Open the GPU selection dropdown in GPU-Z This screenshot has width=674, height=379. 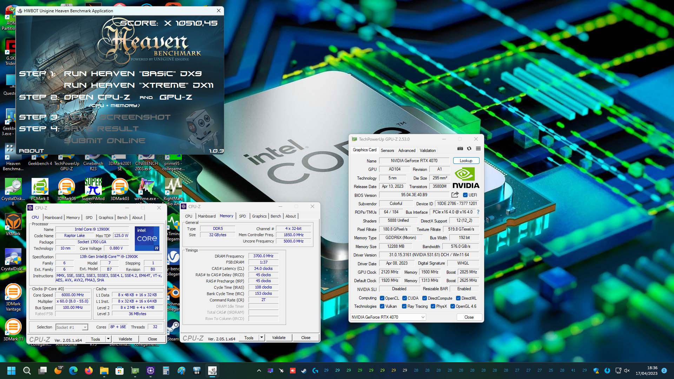[388, 317]
